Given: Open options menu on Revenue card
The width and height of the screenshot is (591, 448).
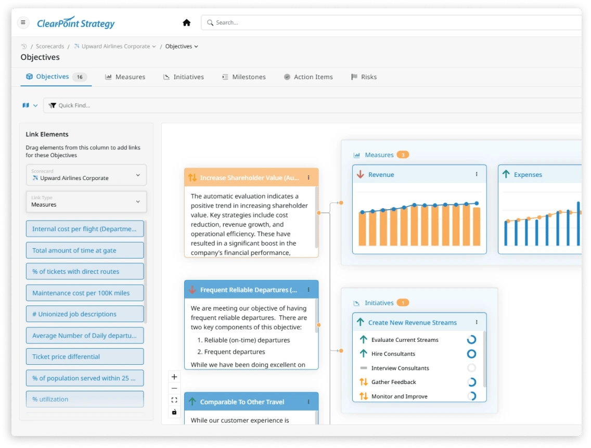Looking at the screenshot, I should point(477,174).
